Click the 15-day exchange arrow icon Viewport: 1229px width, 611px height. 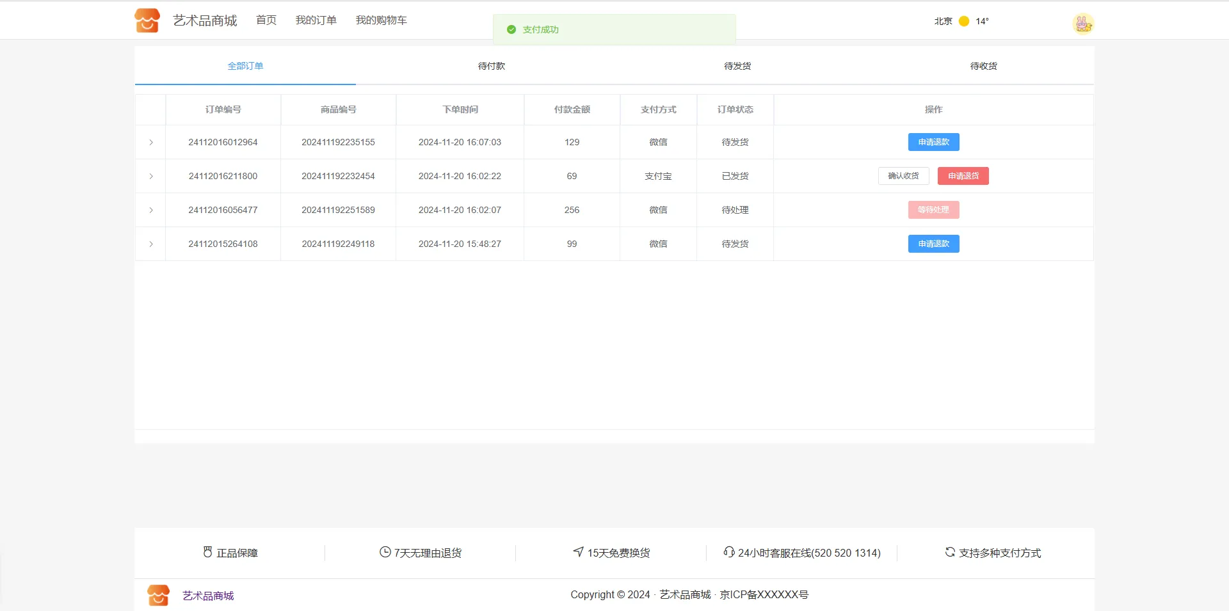coord(578,551)
